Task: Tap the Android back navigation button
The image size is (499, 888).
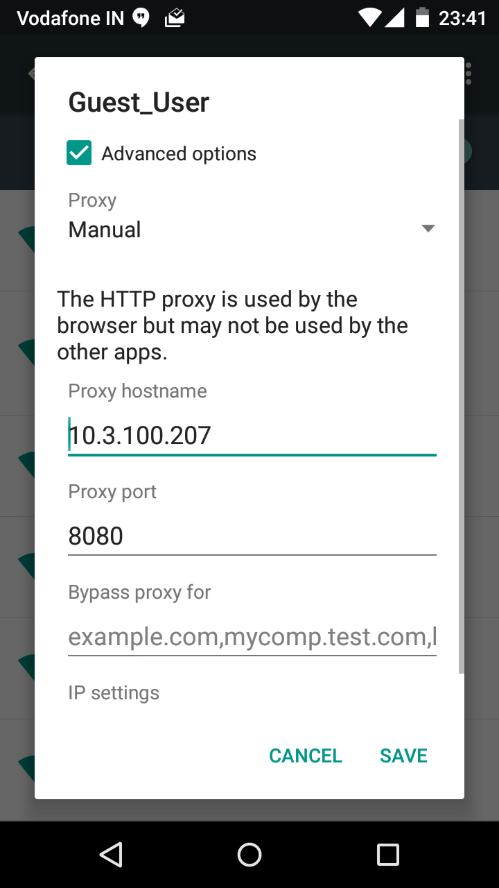Action: coord(111,855)
